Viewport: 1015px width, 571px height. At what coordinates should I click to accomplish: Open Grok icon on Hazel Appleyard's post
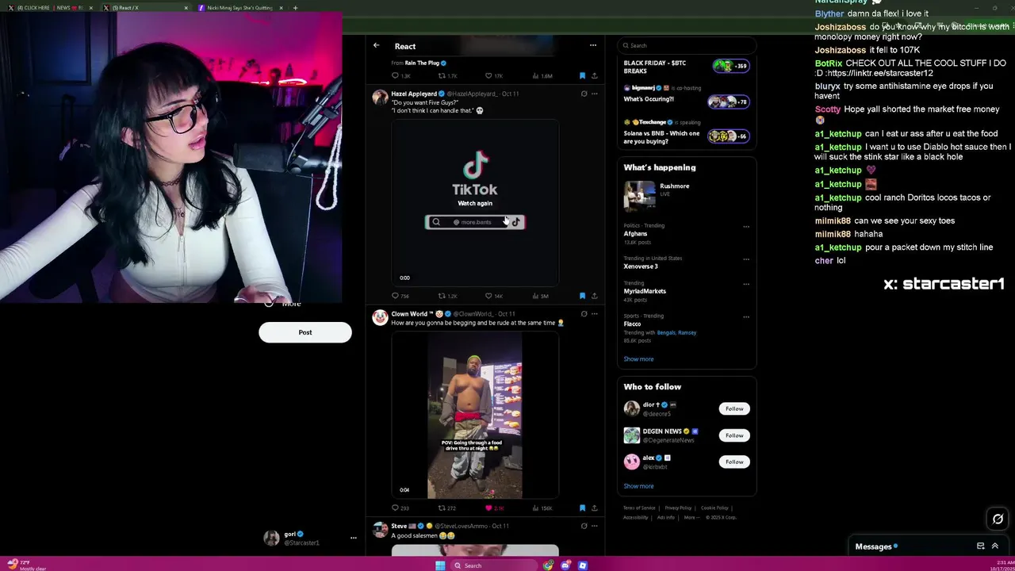584,94
